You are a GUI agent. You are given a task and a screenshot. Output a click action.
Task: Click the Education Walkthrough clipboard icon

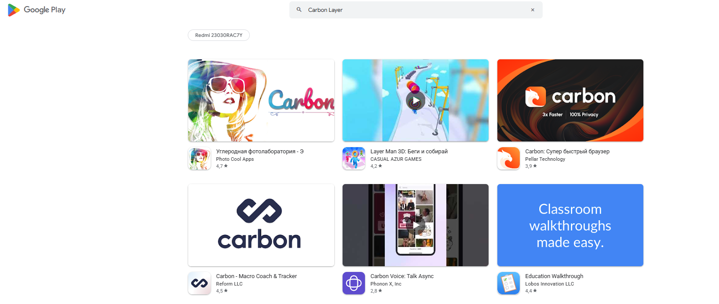509,283
